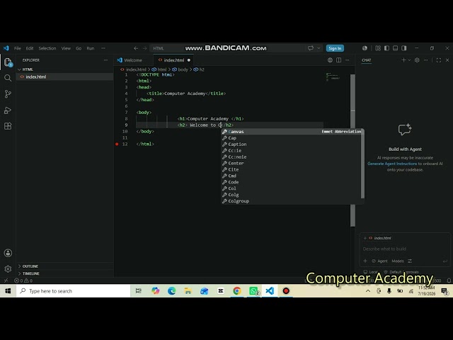
Task: Open the new chat dropdown arrow
Action: (409, 60)
